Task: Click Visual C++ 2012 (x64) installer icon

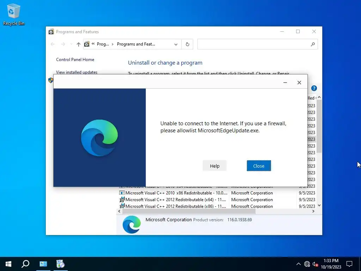Action: (x=122, y=200)
